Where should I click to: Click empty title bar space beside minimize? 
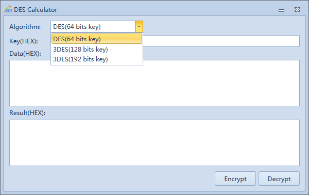click(x=167, y=9)
